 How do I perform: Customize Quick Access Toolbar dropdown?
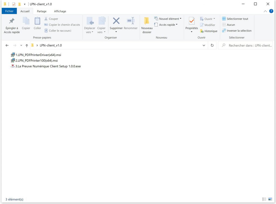click(x=25, y=4)
